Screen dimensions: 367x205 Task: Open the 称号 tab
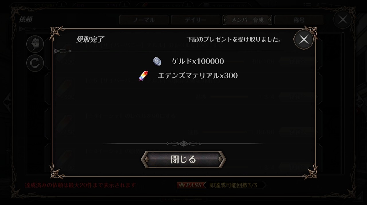(299, 20)
